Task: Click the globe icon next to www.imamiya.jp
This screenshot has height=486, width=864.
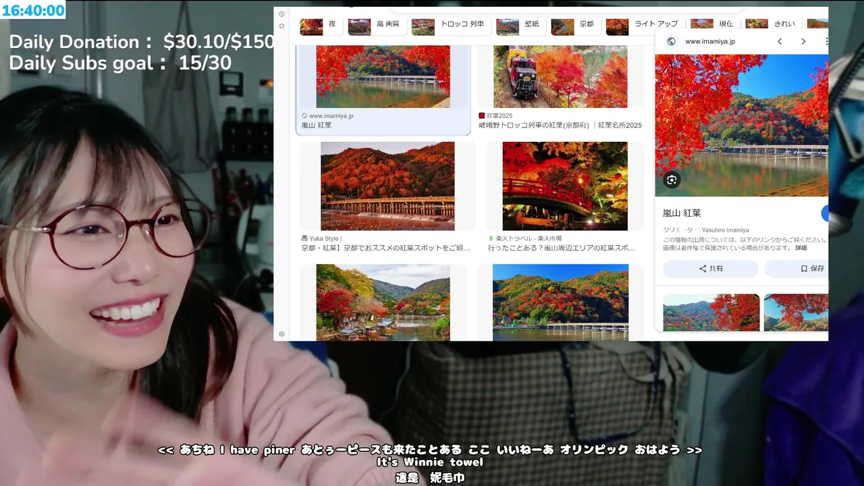Action: 671,41
